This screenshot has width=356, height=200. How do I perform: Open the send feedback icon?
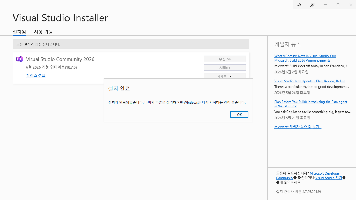click(312, 5)
